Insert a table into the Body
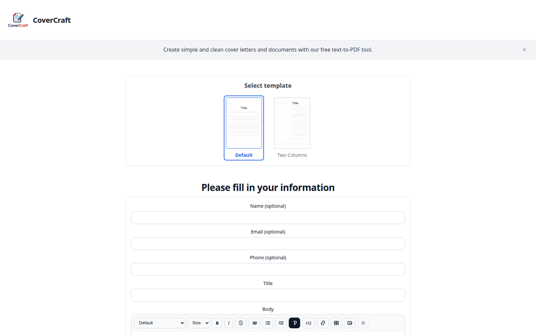Viewport: 536px width, 335px height. click(336, 323)
